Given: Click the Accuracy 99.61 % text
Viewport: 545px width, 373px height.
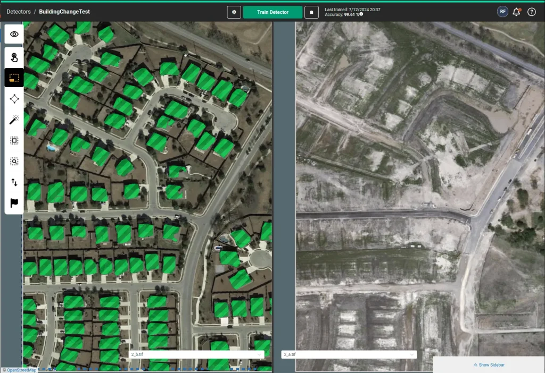Looking at the screenshot, I should click(x=342, y=14).
